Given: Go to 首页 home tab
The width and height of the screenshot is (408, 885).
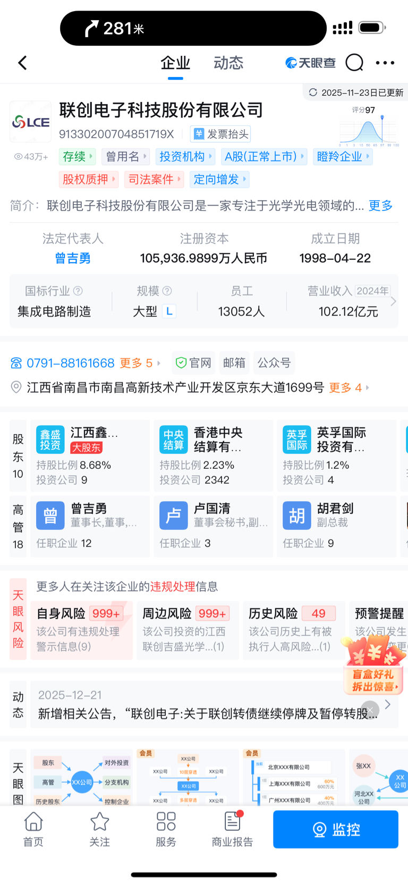Looking at the screenshot, I should click(x=33, y=829).
